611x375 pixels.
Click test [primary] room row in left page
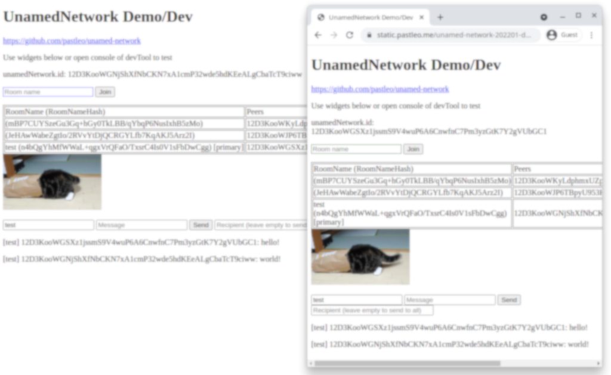[124, 147]
